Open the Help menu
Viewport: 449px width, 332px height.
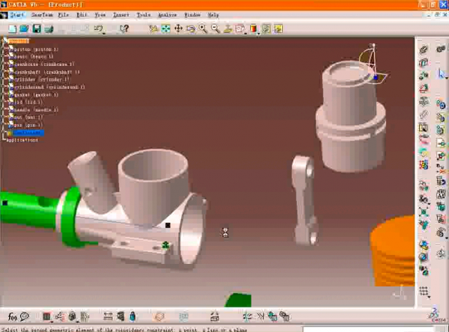tap(213, 15)
